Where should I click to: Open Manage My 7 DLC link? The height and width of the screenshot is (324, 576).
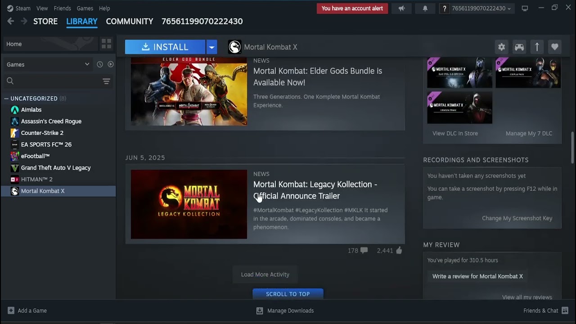tap(529, 133)
